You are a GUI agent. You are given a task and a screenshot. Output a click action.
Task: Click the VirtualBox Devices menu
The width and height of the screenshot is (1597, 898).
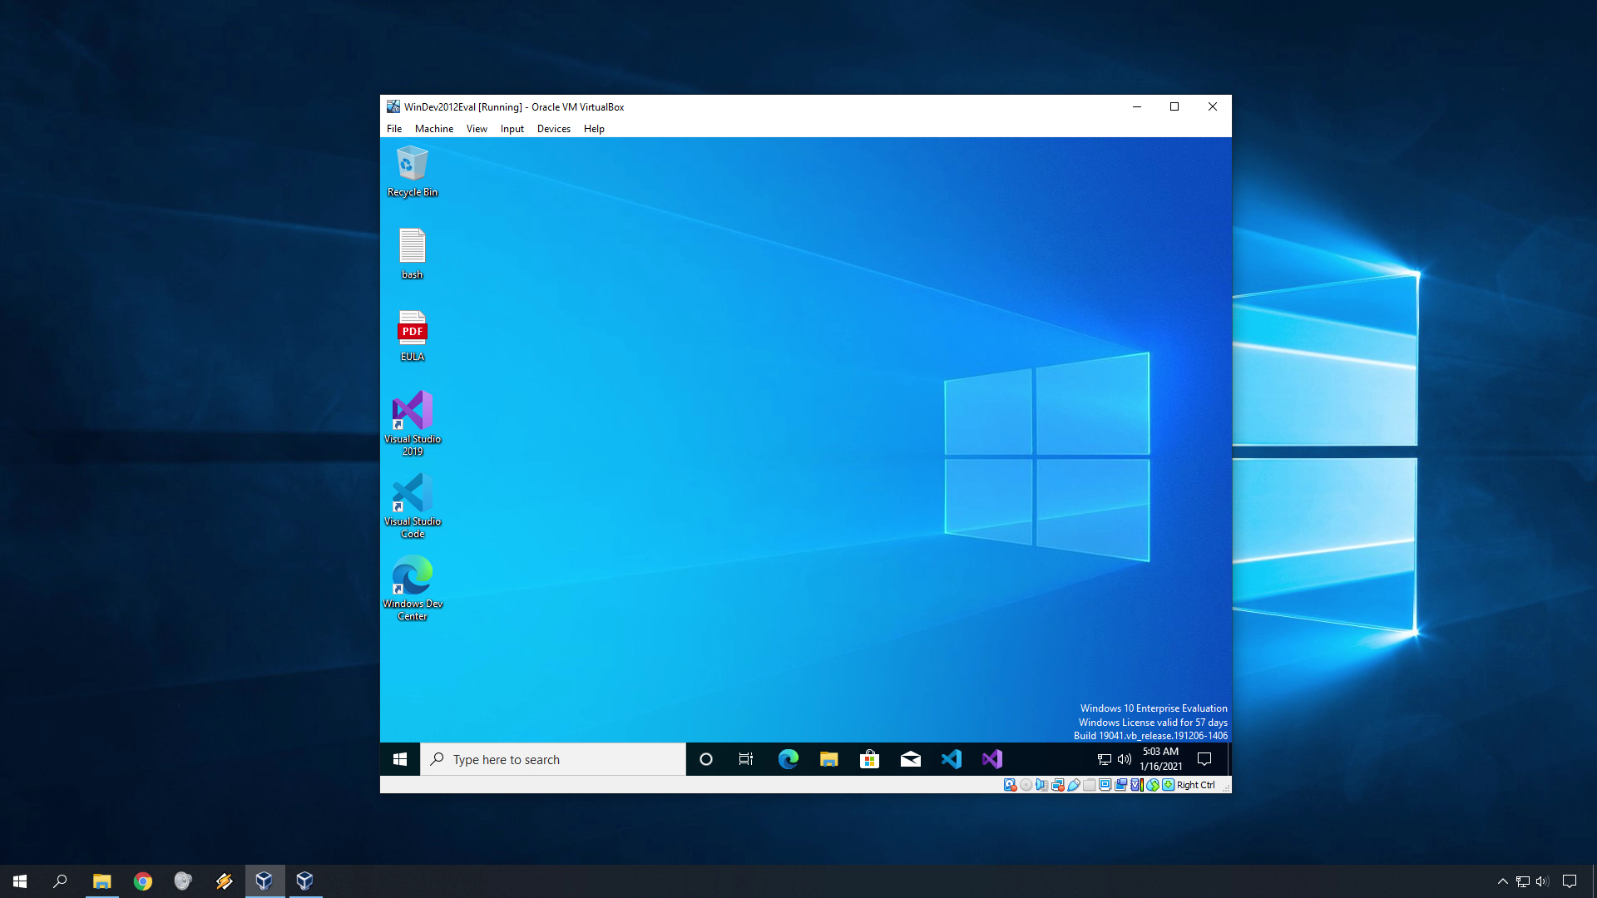(551, 128)
